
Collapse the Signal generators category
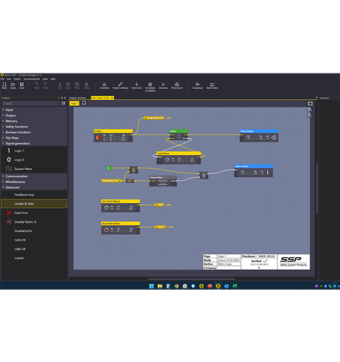coord(34,144)
